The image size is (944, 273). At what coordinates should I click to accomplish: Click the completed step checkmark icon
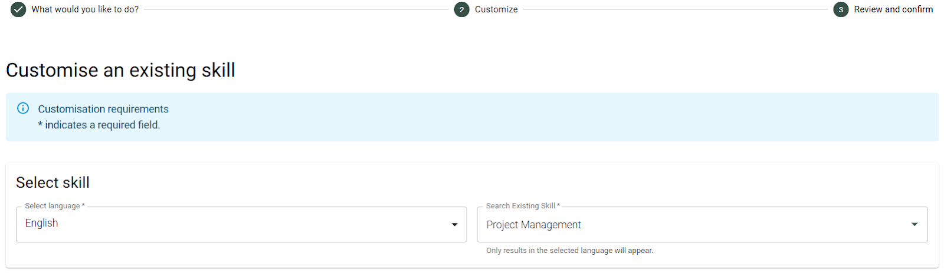(18, 9)
